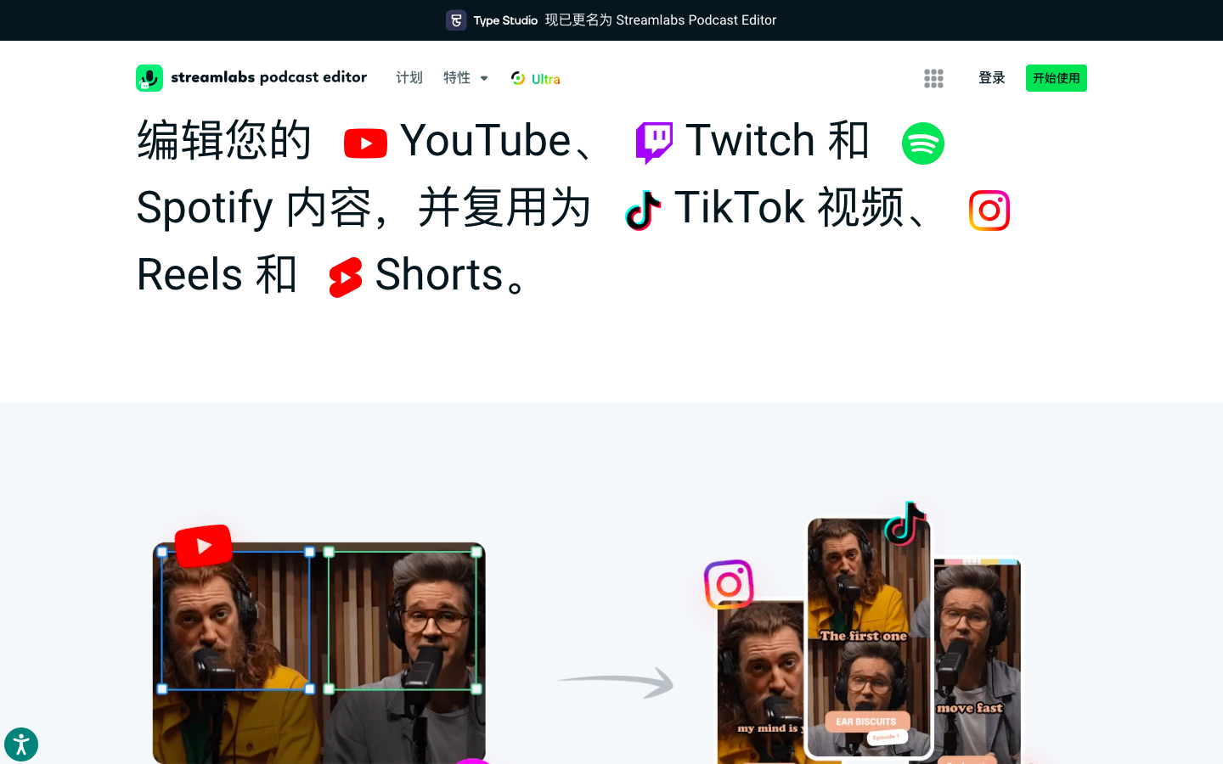This screenshot has height=764, width=1223.
Task: Expand the 特性 features dropdown
Action: click(x=465, y=78)
